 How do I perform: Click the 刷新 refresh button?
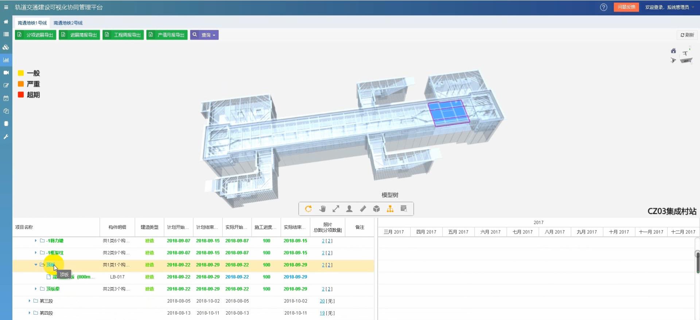[687, 35]
